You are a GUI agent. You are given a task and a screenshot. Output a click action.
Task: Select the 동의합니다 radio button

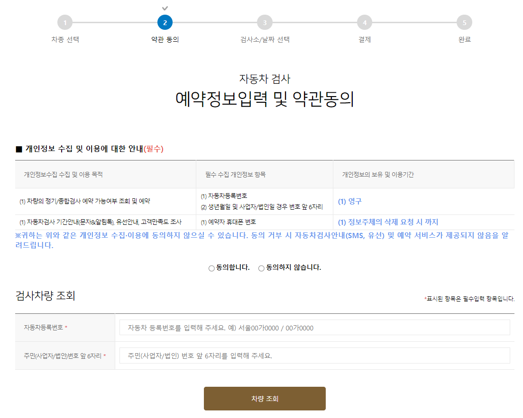click(211, 268)
